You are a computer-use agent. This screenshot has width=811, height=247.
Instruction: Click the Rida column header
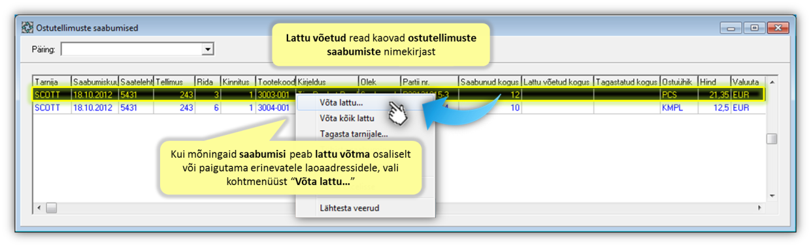click(x=208, y=82)
